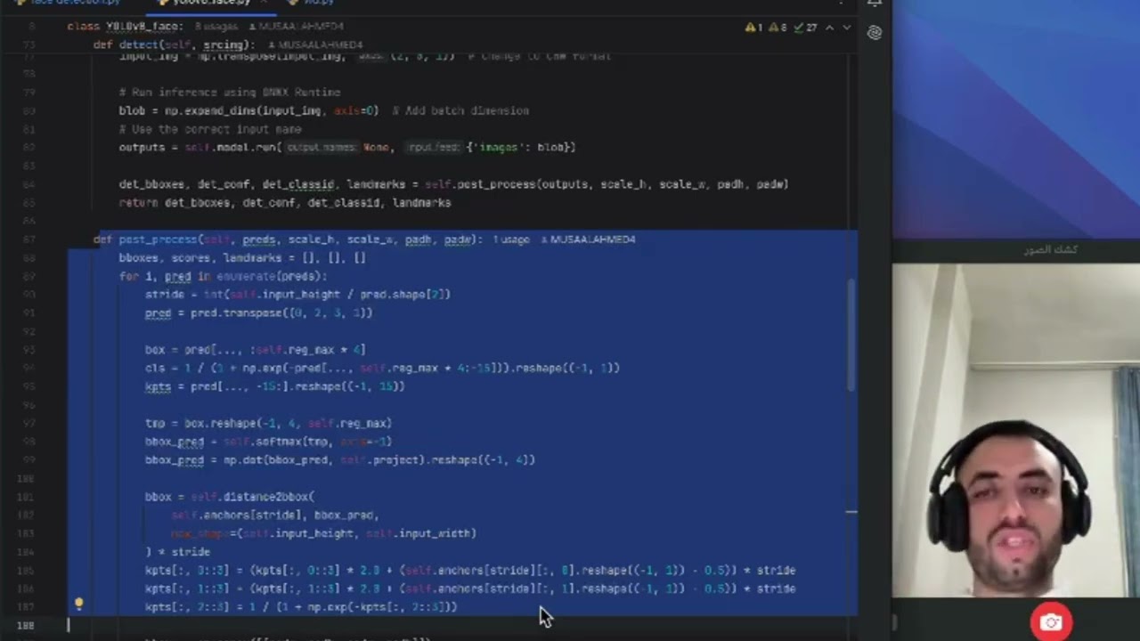This screenshot has width=1140, height=641.
Task: Click the single-warning inspection indicator
Action: pos(753,28)
